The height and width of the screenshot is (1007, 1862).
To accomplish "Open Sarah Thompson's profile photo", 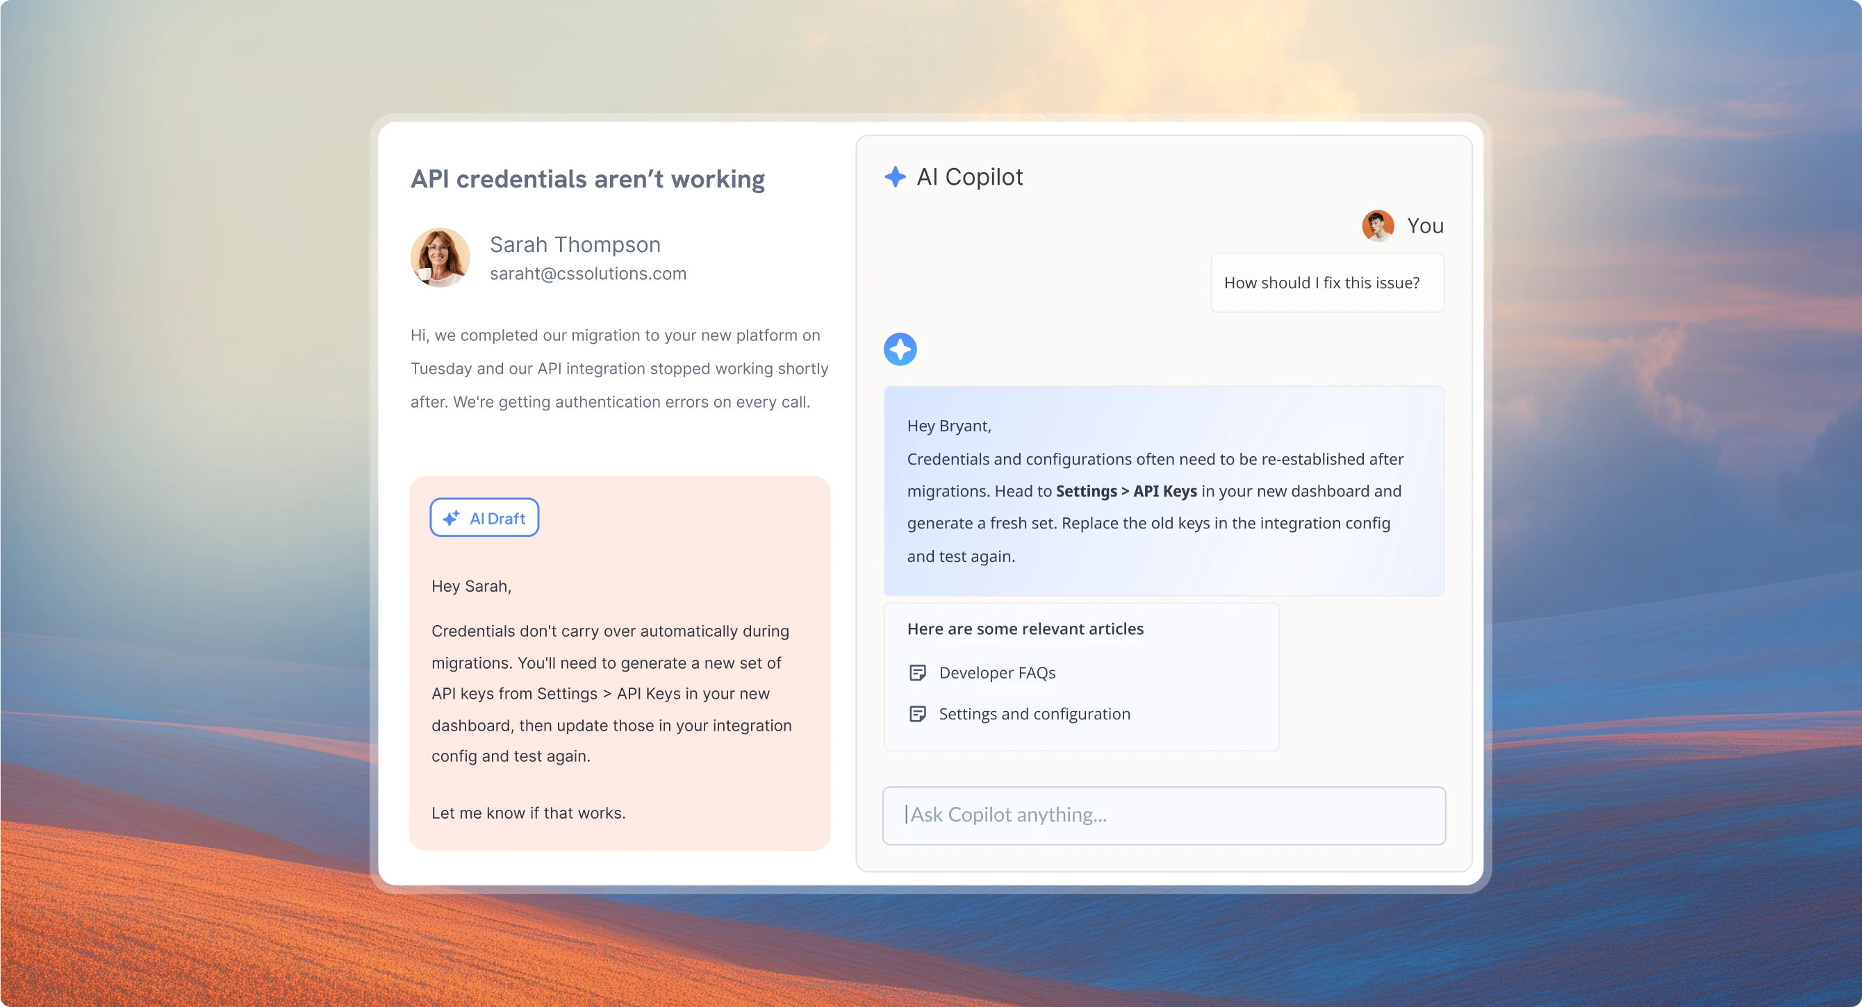I will [440, 258].
